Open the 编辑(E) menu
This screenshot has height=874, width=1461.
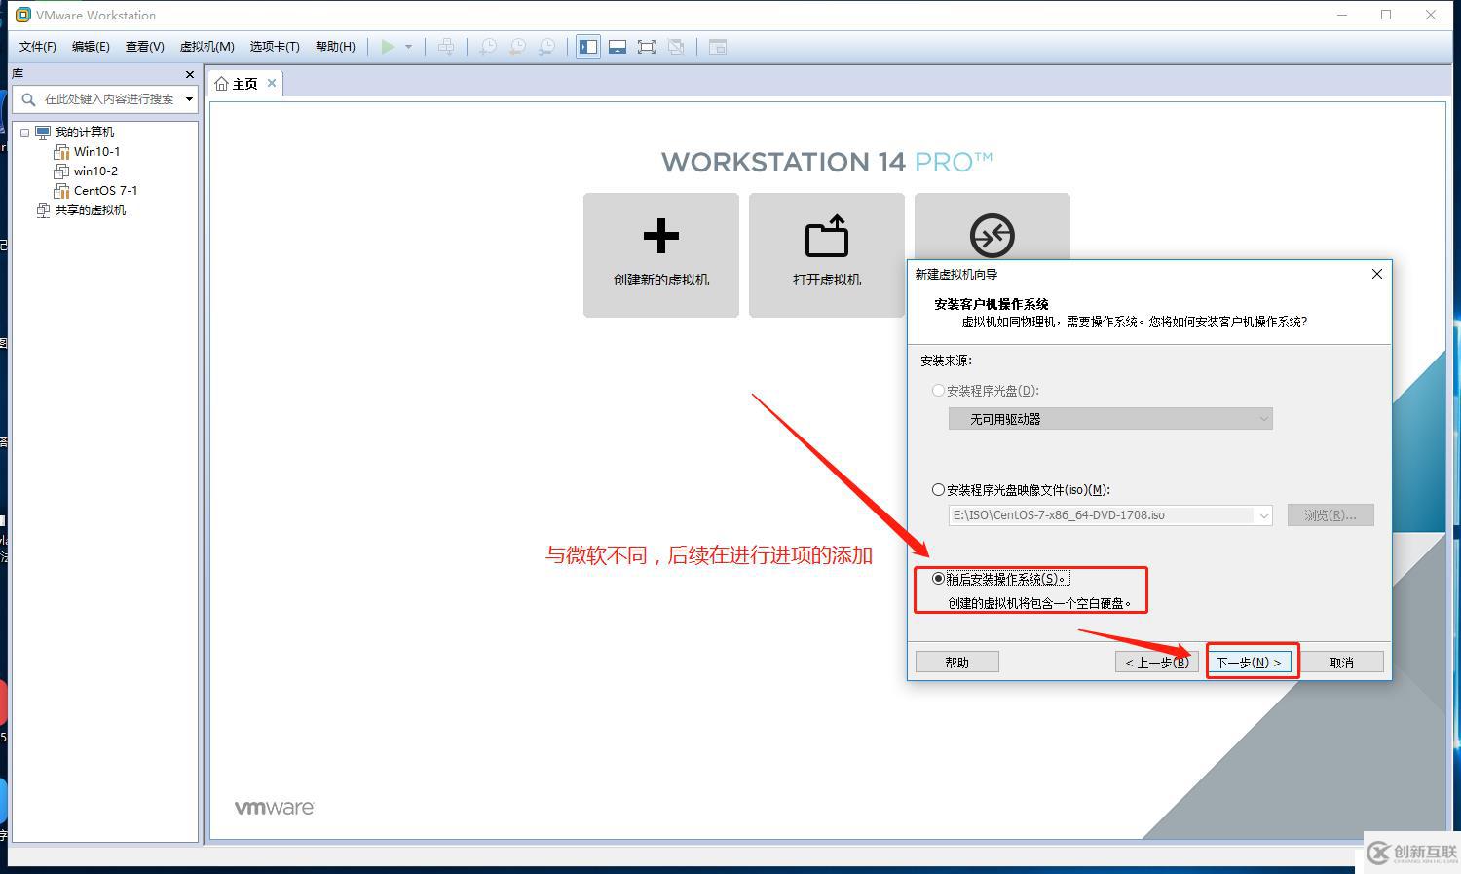pos(91,47)
